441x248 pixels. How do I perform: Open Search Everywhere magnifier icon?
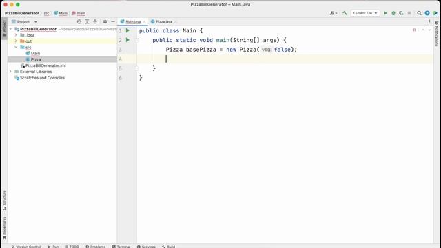419,13
